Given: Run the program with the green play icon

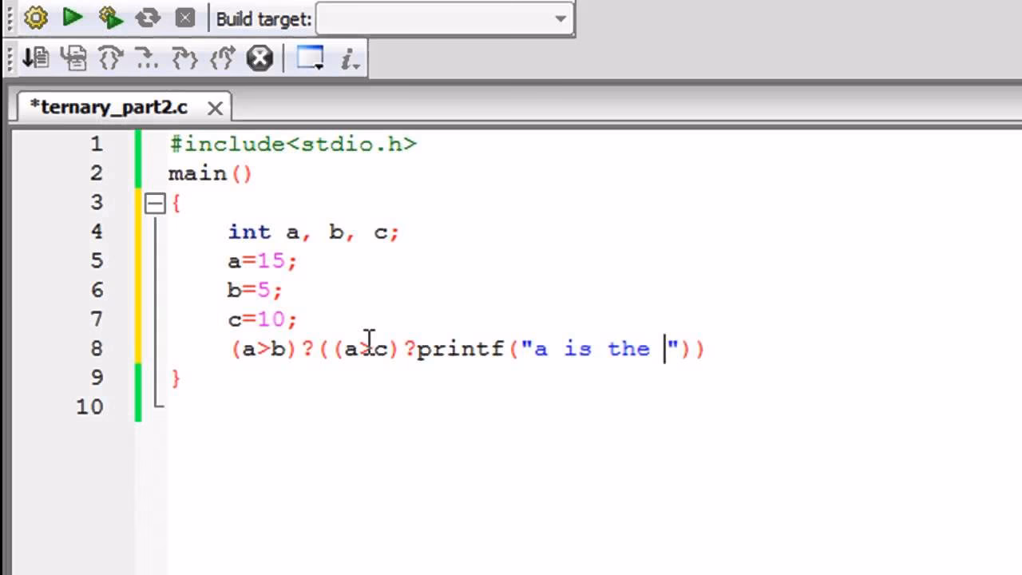Looking at the screenshot, I should (71, 18).
